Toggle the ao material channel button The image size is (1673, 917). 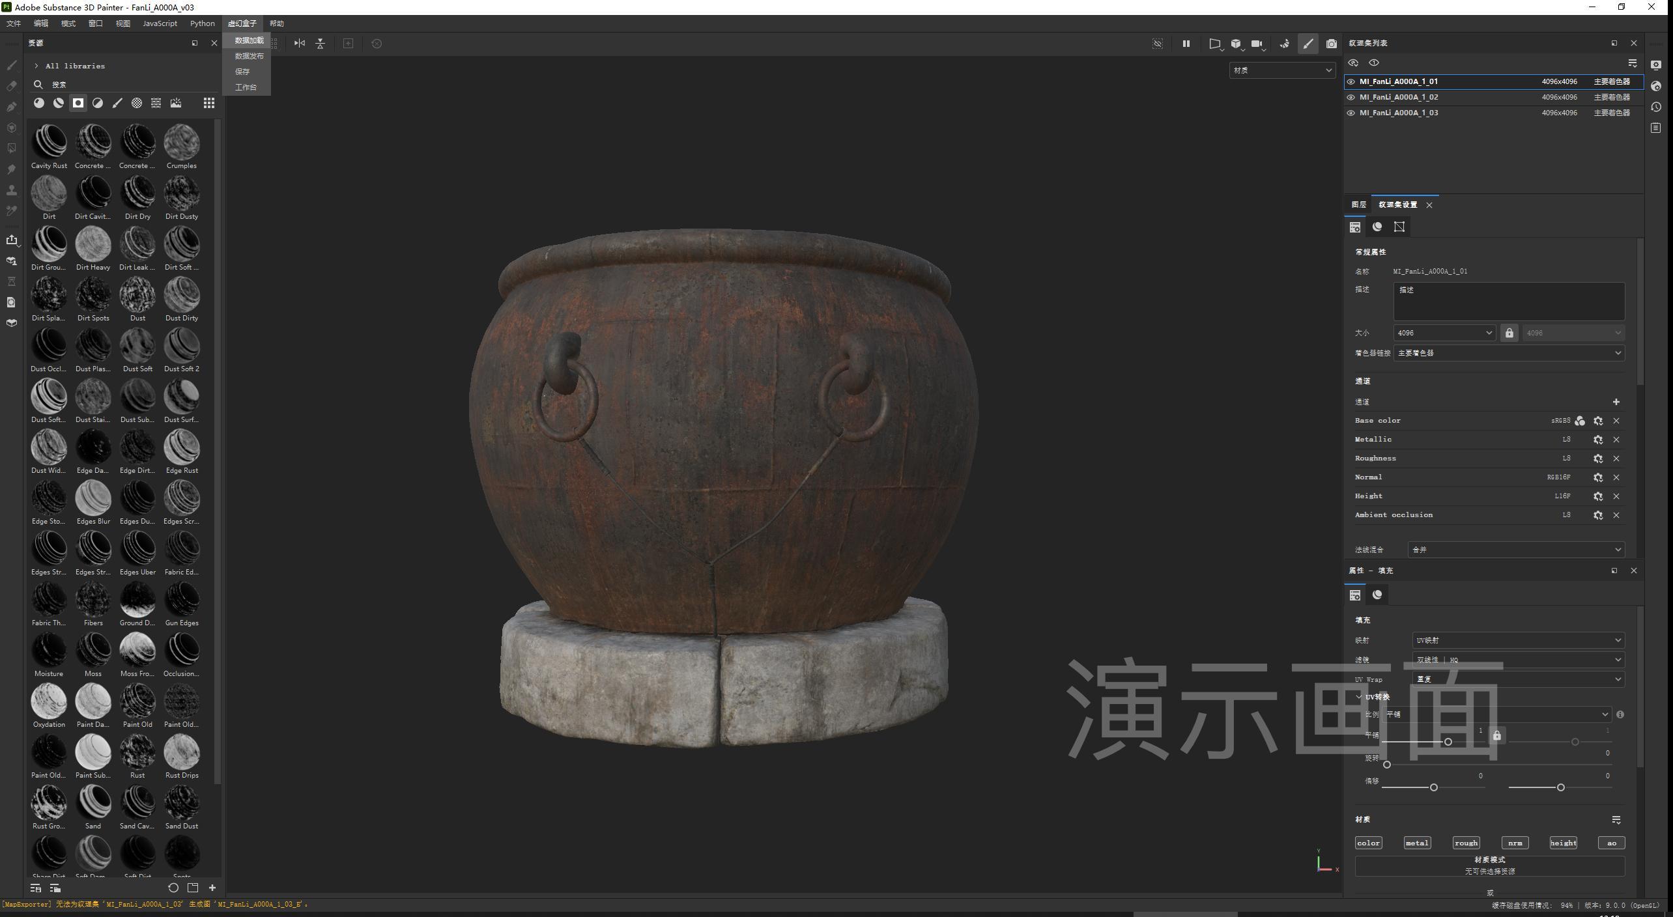point(1612,843)
